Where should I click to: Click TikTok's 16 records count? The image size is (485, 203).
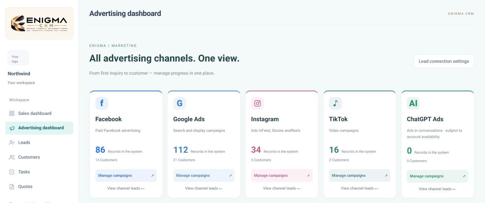point(334,150)
